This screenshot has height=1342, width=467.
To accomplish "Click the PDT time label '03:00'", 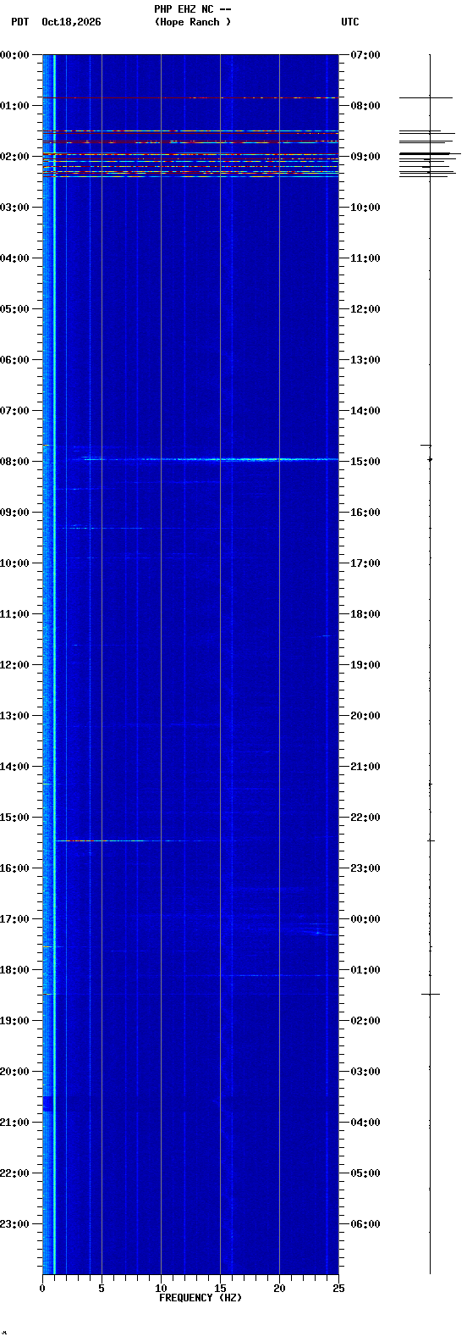I will click(15, 208).
